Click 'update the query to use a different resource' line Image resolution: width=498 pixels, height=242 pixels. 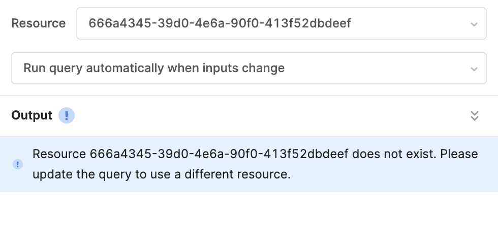[162, 174]
